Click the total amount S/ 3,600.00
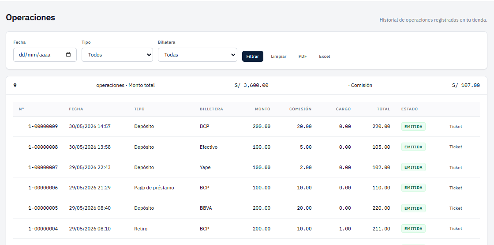The width and height of the screenshot is (494, 245). tap(251, 85)
